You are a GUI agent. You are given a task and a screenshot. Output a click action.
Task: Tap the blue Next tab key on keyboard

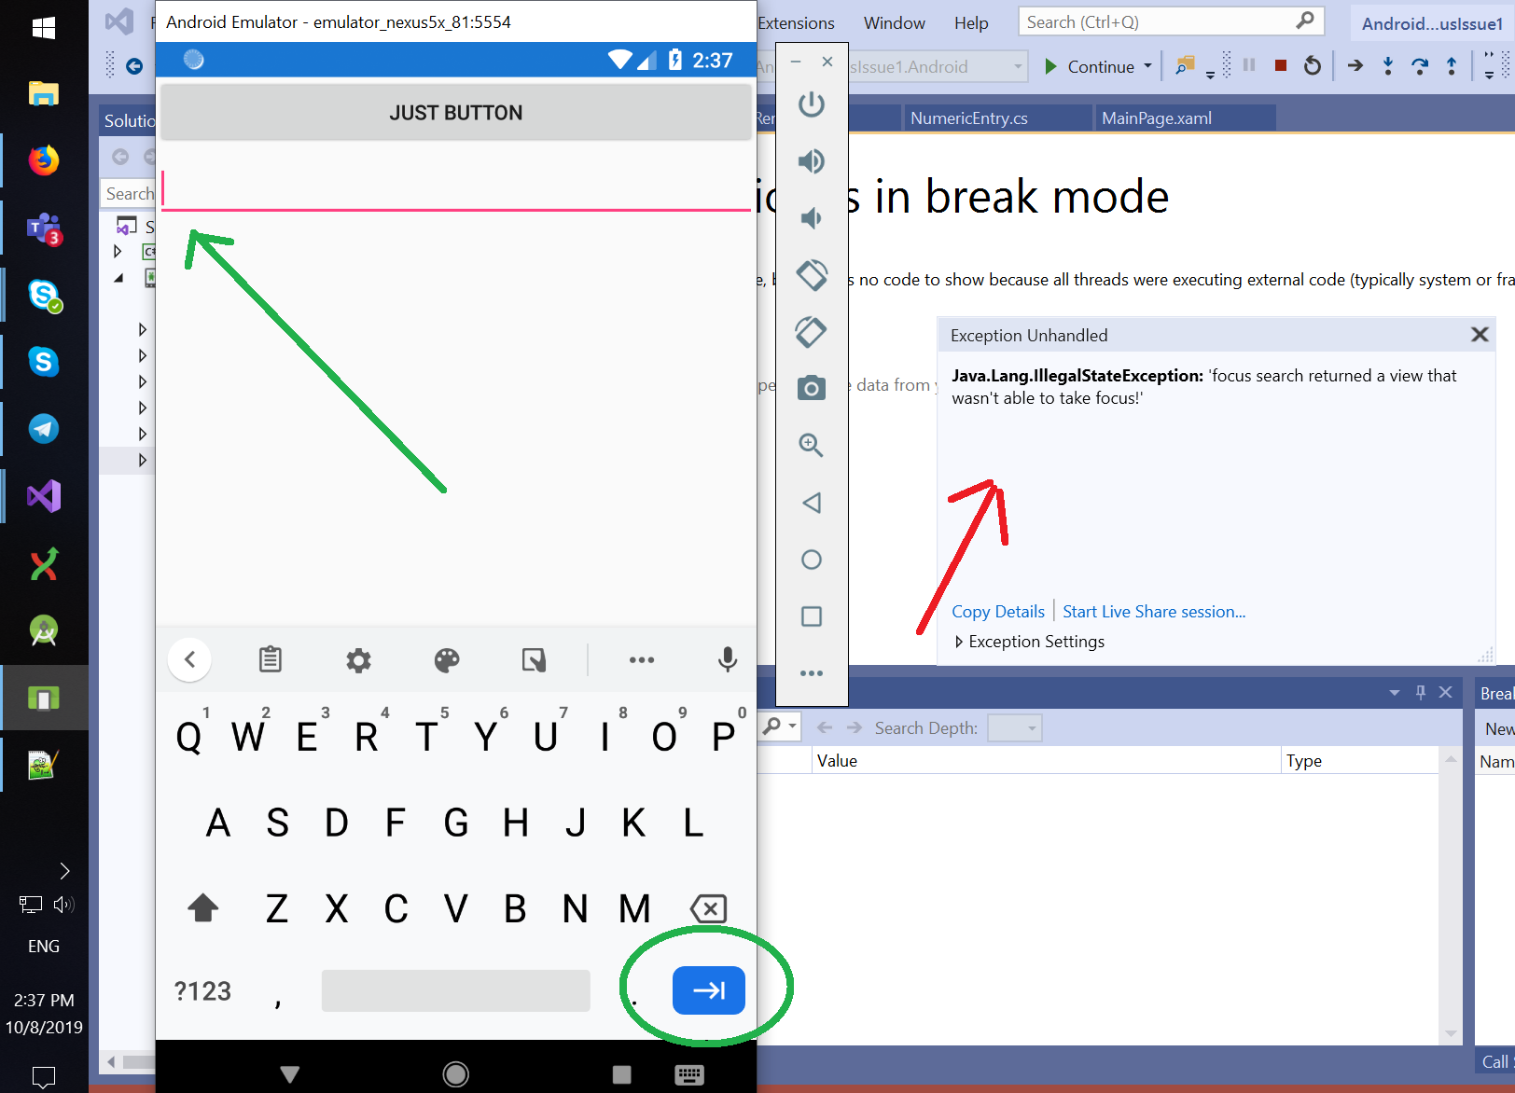pos(709,990)
